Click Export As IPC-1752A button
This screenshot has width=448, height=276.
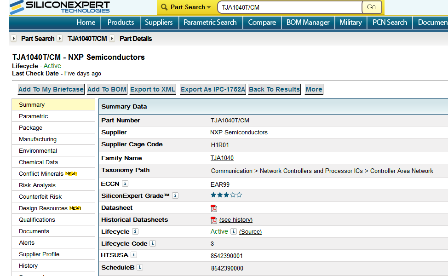[213, 89]
